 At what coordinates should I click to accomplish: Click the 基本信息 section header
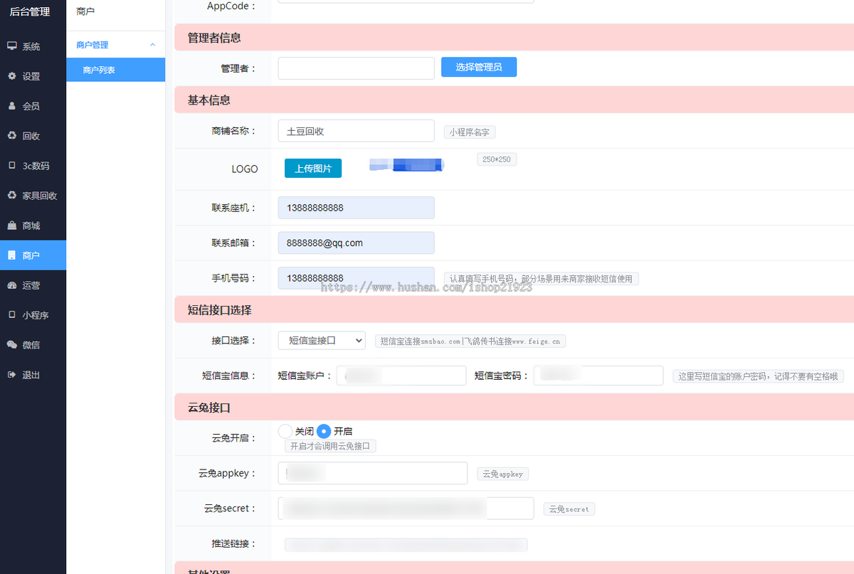pyautogui.click(x=514, y=100)
